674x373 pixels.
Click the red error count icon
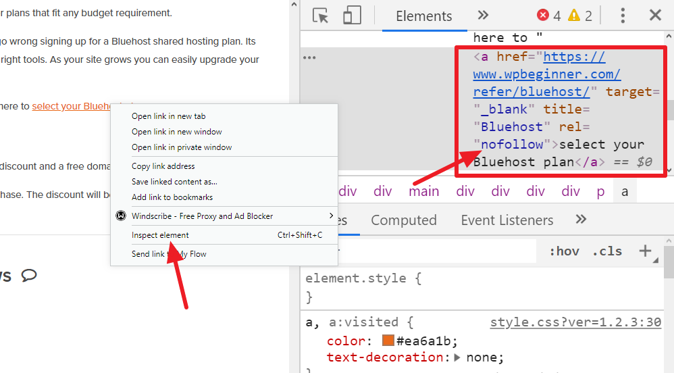pos(543,16)
